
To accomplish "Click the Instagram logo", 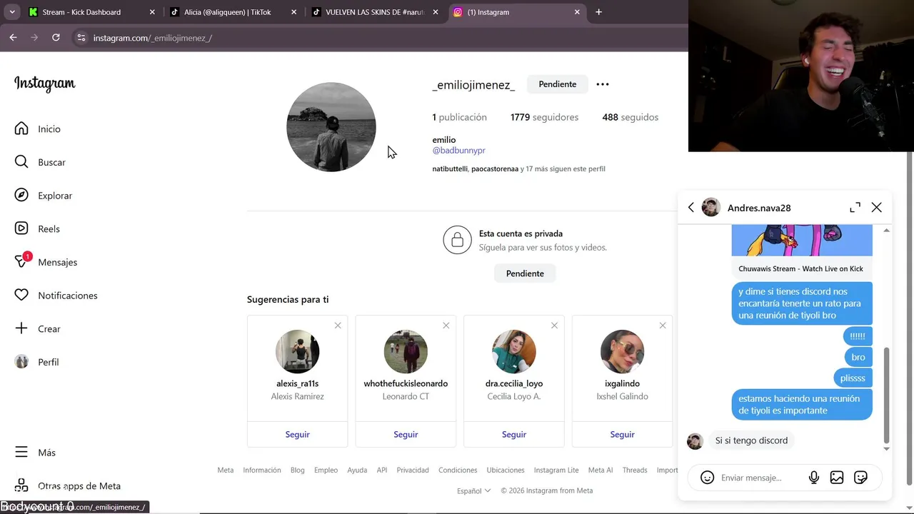I will (44, 84).
